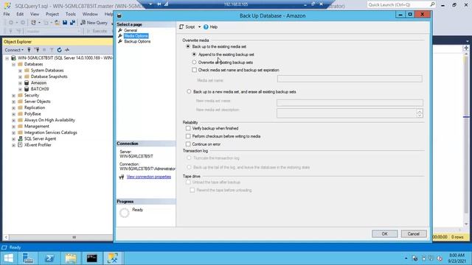472x265 pixels.
Task: Enable Perform checksum before writing to media
Action: (188, 136)
